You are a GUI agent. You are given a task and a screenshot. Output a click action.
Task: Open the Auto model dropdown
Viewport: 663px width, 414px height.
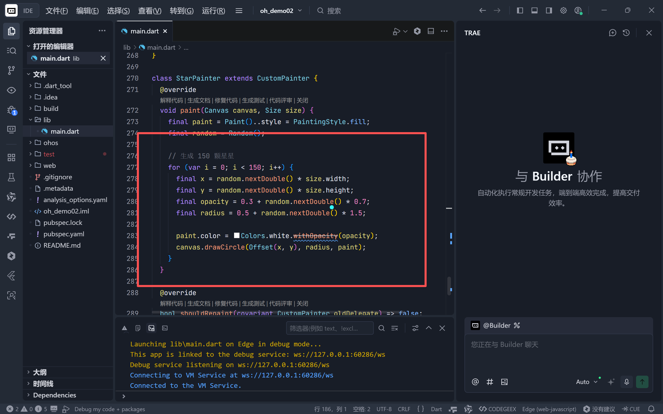pos(586,382)
